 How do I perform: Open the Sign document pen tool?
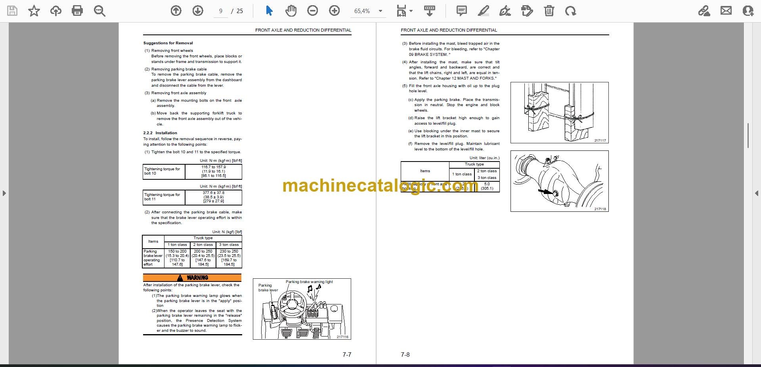point(505,11)
